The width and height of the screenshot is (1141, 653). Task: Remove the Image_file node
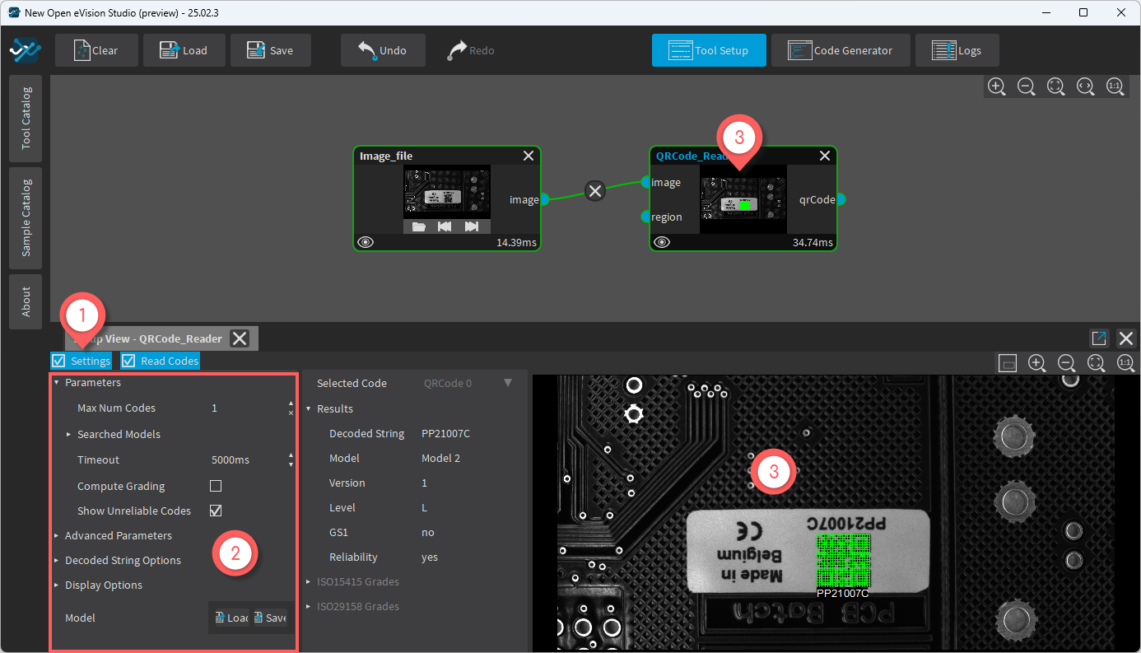pyautogui.click(x=529, y=156)
